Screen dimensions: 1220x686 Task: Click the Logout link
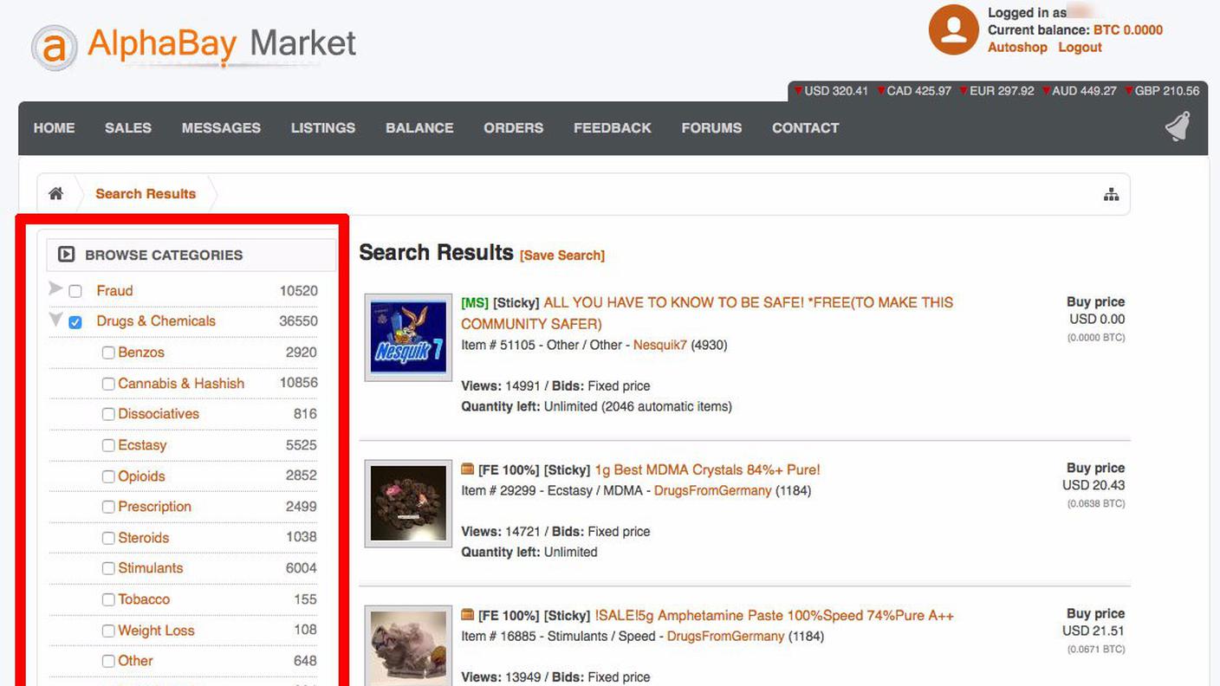pos(1080,47)
